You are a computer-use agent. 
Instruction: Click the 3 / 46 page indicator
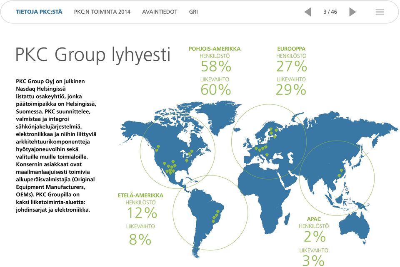(330, 12)
